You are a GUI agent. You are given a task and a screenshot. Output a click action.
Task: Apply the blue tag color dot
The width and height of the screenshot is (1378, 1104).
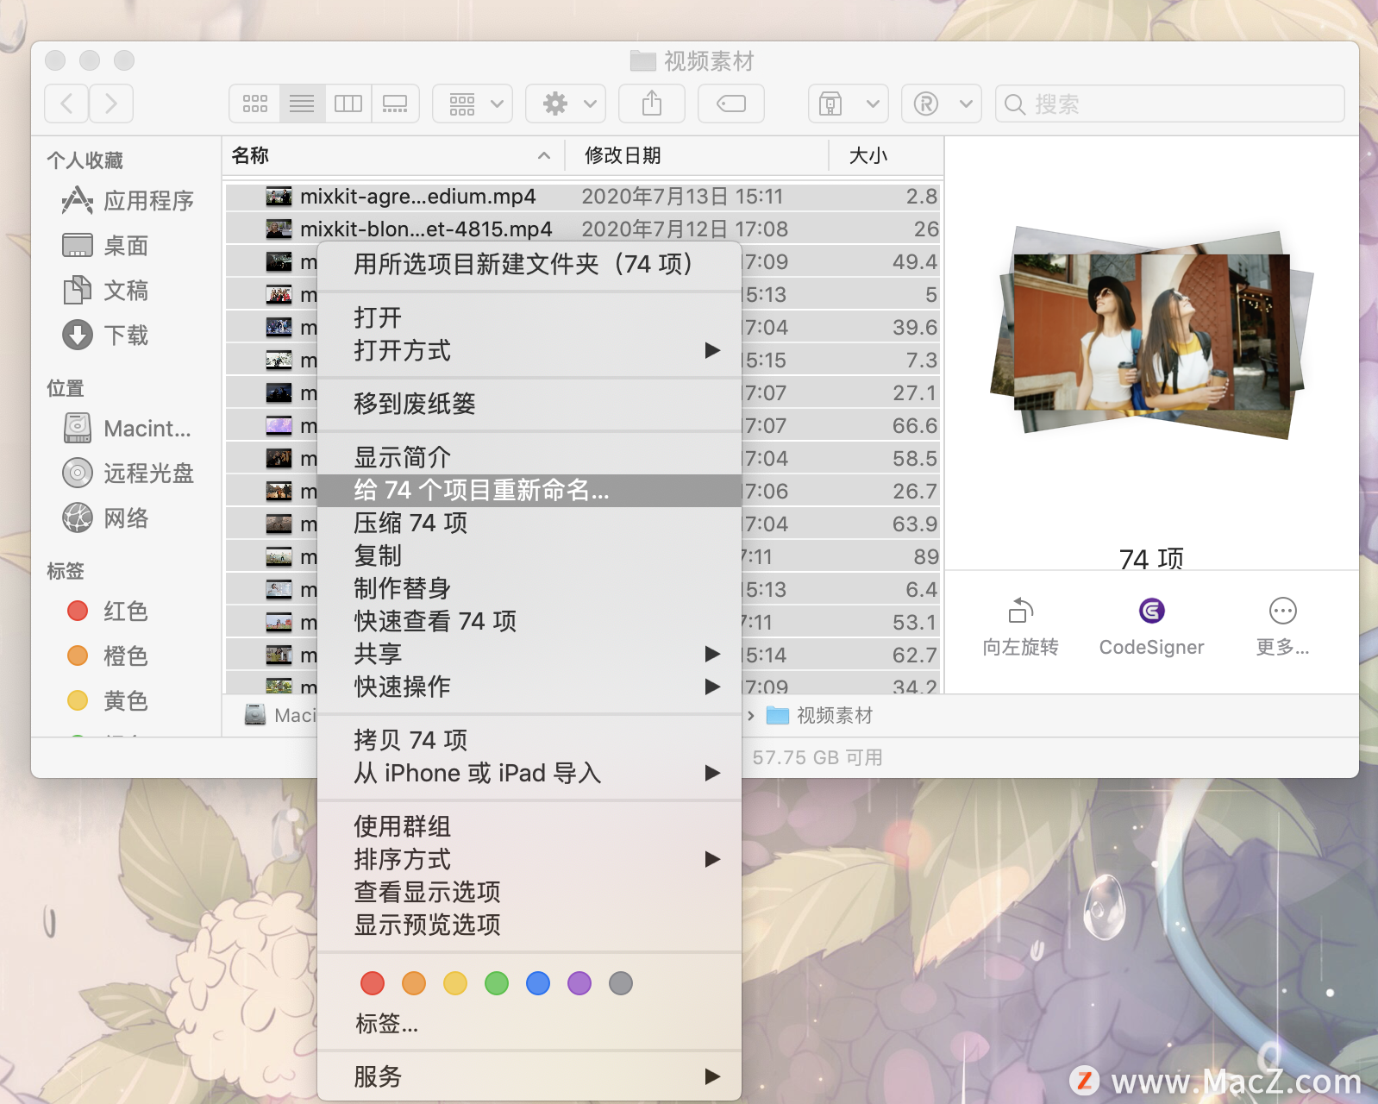[x=538, y=983]
